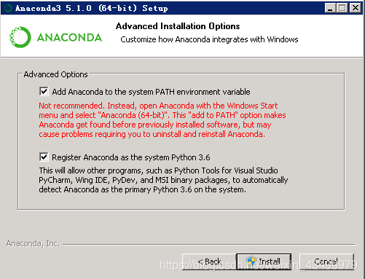Click the Advanced Installation Options heading
365x279 pixels.
pos(178,26)
